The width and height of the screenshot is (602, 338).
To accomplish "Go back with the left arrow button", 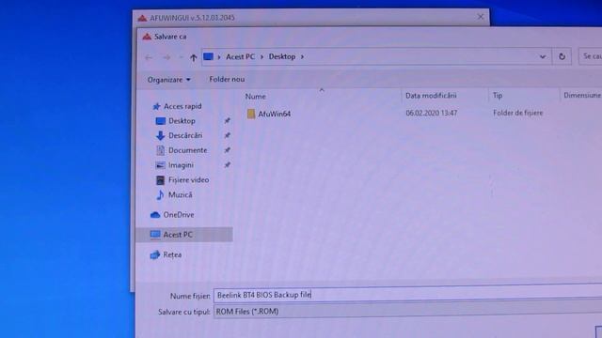I will click(x=149, y=57).
